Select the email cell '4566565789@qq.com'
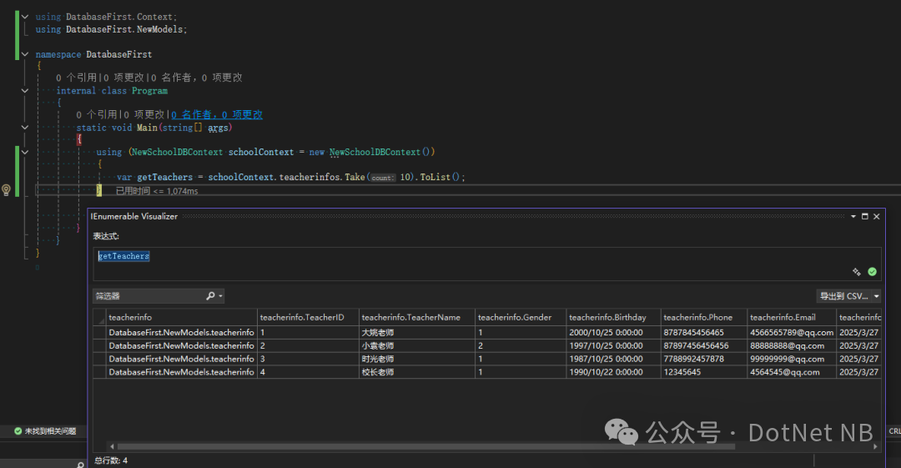 click(791, 332)
